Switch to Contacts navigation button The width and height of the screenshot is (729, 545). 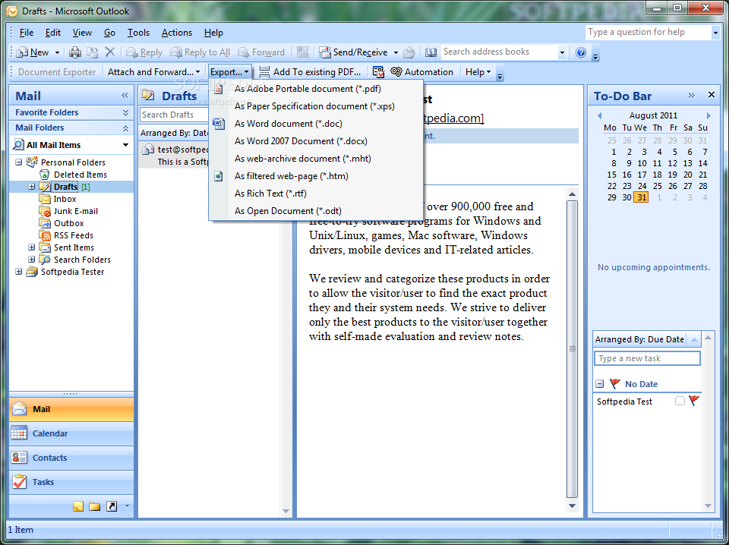pyautogui.click(x=71, y=458)
